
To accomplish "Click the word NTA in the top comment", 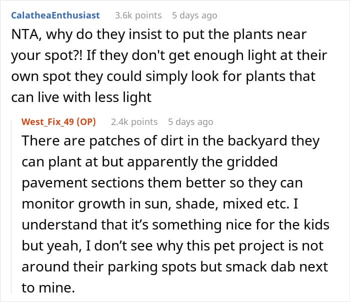I will pos(23,35).
